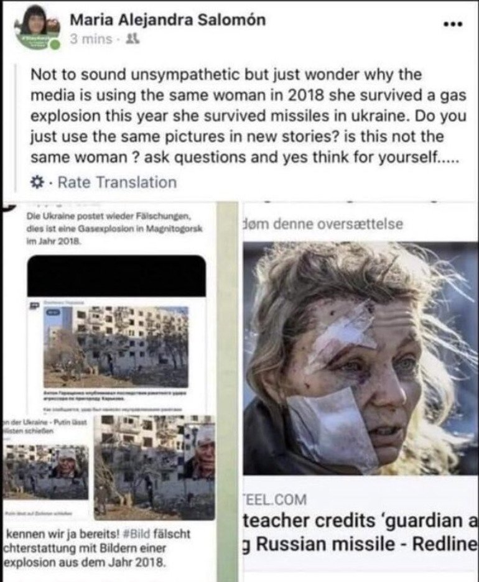Open lower left small building collage image

click(x=45, y=472)
